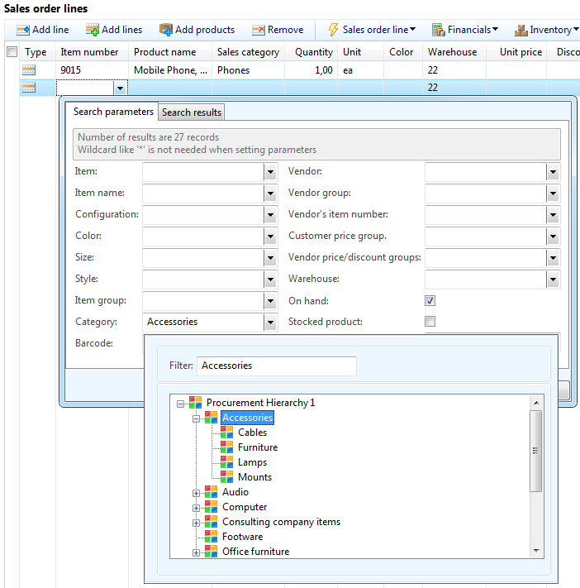Click the Audio category icon

211,492
